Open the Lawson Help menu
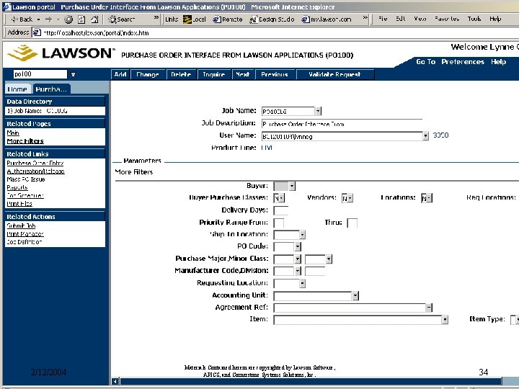 499,62
